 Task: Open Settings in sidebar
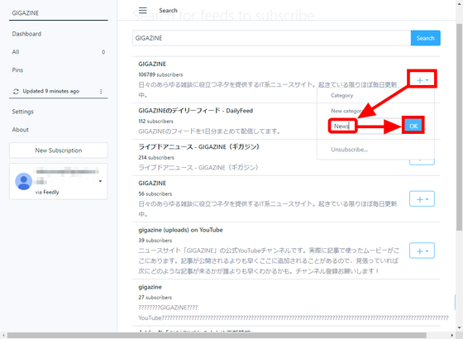coord(23,112)
